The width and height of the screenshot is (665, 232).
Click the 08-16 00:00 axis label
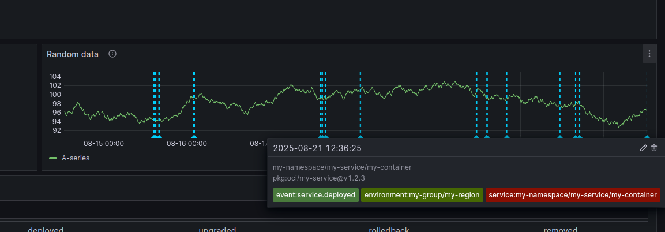[187, 144]
